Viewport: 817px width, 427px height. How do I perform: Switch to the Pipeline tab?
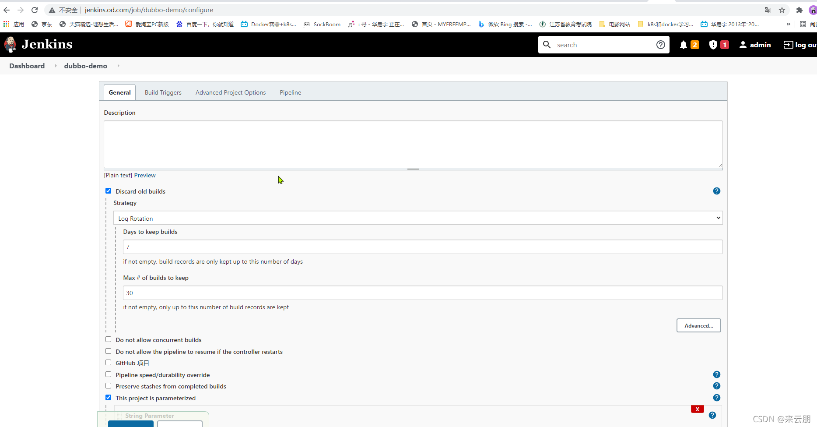[291, 92]
